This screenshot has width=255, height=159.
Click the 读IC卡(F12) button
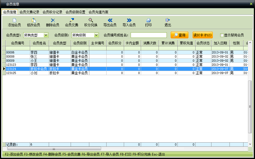click(202, 35)
